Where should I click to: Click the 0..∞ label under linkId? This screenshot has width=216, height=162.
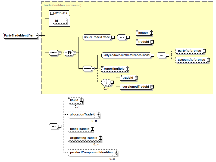(x=77, y=106)
